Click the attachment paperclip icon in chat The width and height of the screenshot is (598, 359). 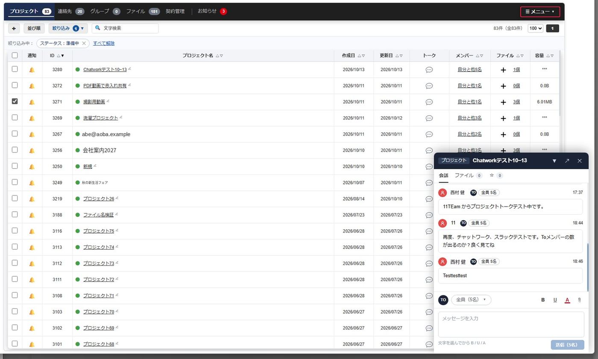click(x=579, y=300)
